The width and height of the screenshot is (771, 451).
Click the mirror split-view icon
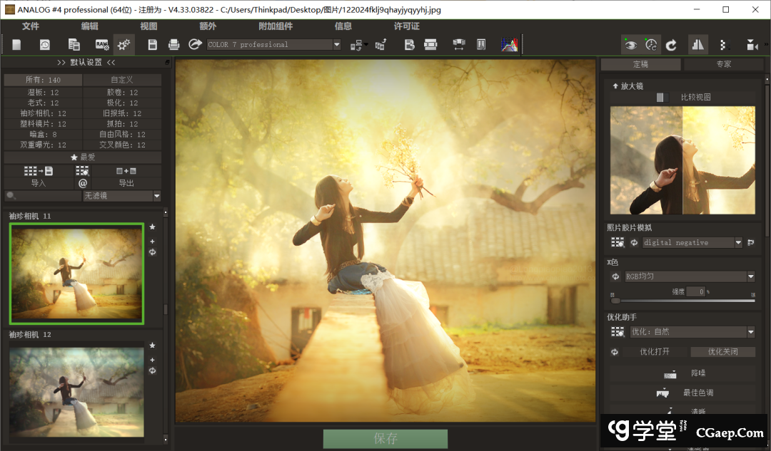pos(697,45)
